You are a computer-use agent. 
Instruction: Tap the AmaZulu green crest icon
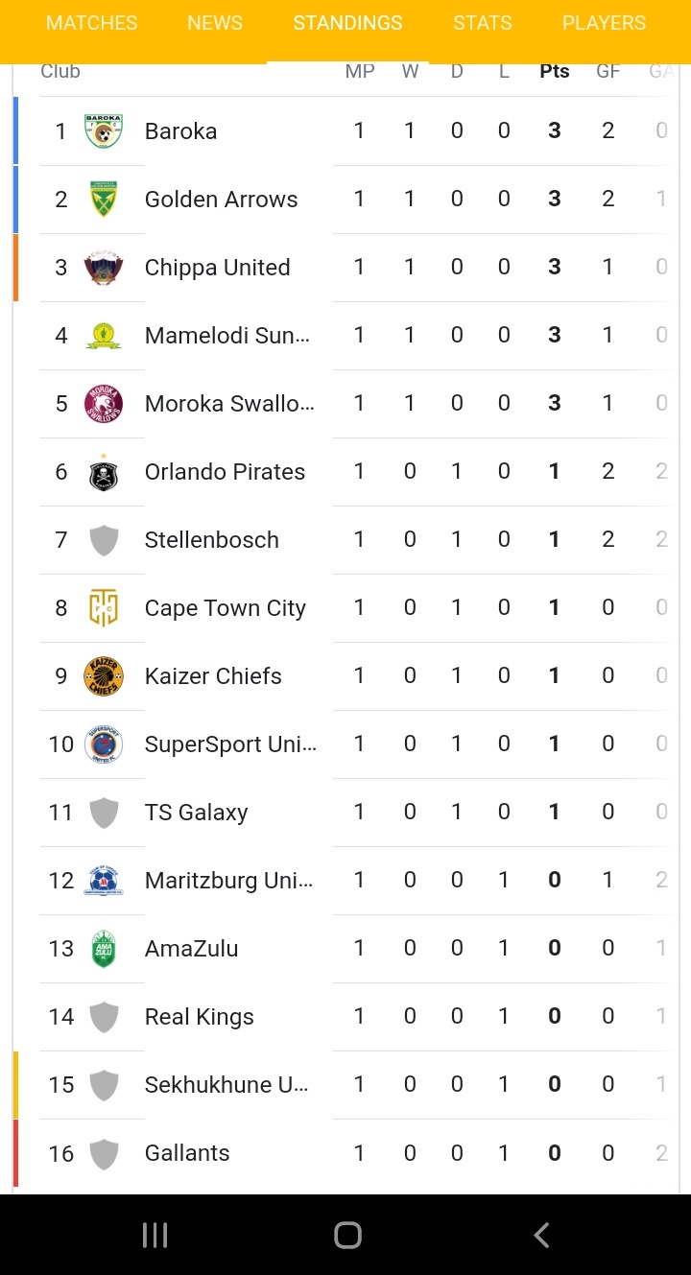(104, 949)
